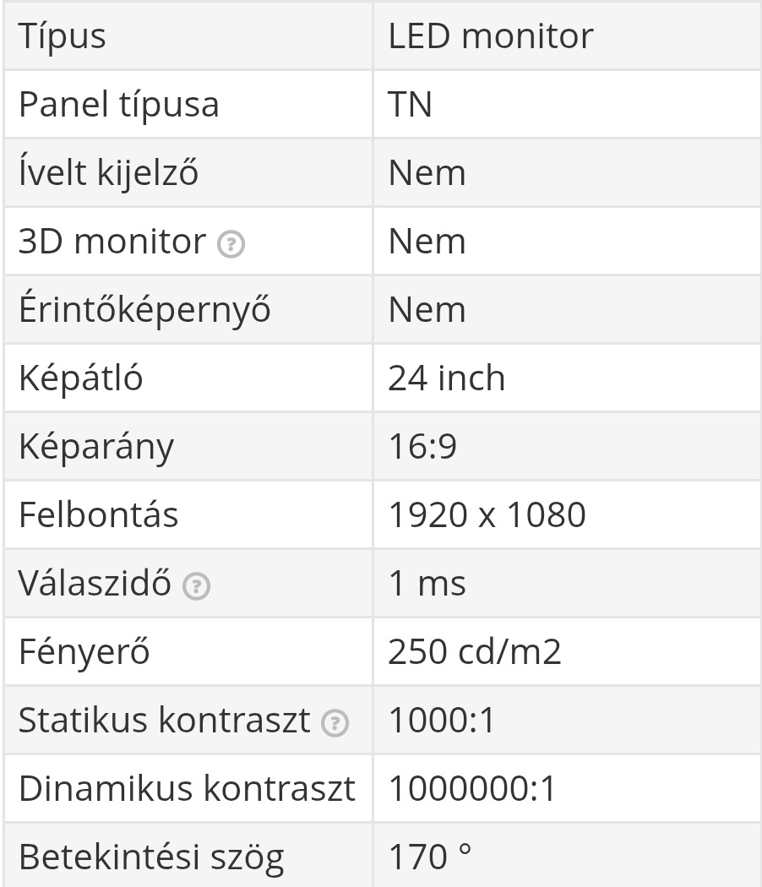Image resolution: width=762 pixels, height=887 pixels.
Task: Select the 1 ms response time value
Action: click(x=427, y=584)
